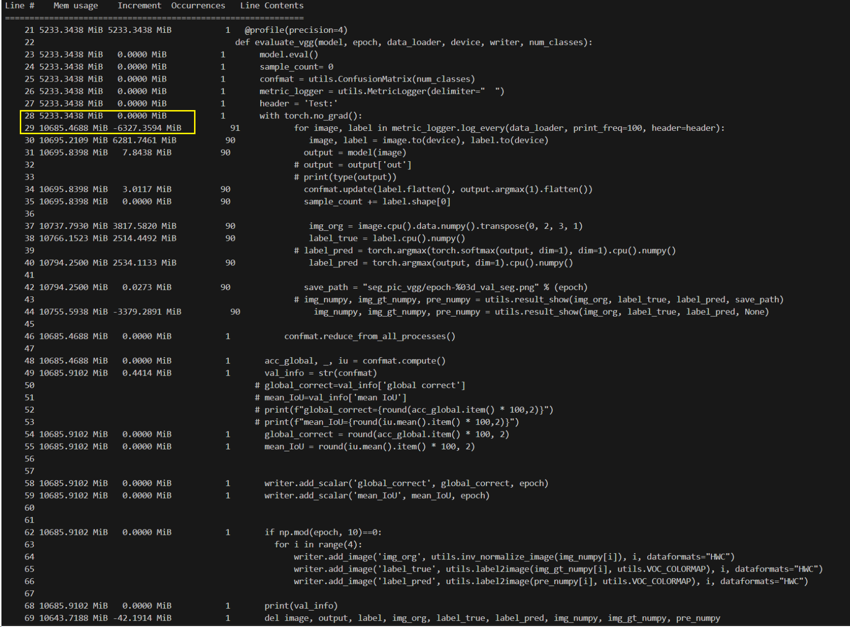Click the '3817.5820 MiB' increment value

[145, 226]
